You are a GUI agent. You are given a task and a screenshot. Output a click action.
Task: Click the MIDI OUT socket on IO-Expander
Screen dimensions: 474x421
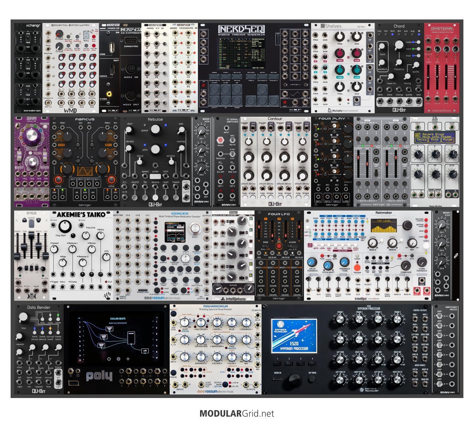131,96
